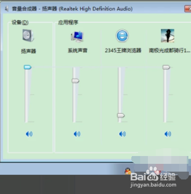This screenshot has height=194, width=191.
Task: Mute the 南极光成都骑行 application volume
Action: [x=168, y=134]
